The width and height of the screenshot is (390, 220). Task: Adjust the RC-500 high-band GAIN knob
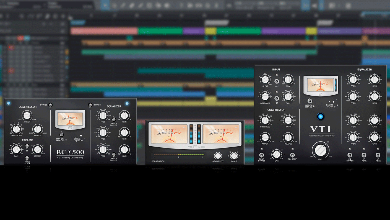(x=124, y=115)
